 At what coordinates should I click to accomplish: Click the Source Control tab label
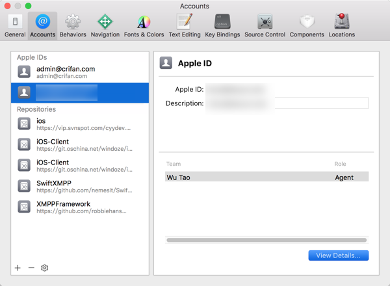coord(265,34)
